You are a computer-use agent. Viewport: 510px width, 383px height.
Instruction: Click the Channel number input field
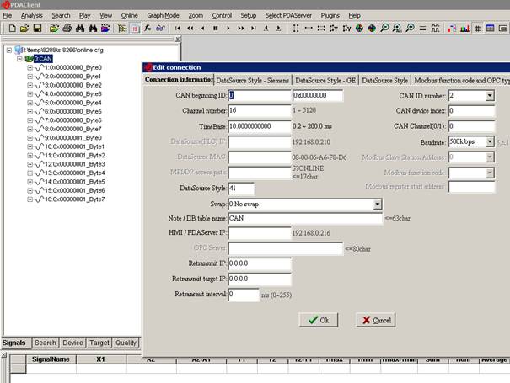[259, 111]
